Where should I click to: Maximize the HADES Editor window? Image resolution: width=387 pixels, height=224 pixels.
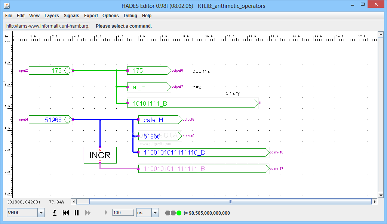(x=363, y=4)
